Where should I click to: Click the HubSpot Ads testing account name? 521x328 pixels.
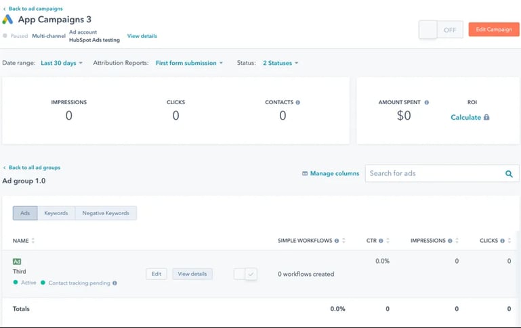pyautogui.click(x=94, y=40)
